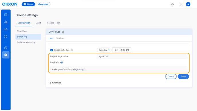Switch to the Windows log tab
This screenshot has width=197, height=111.
pos(60,38)
